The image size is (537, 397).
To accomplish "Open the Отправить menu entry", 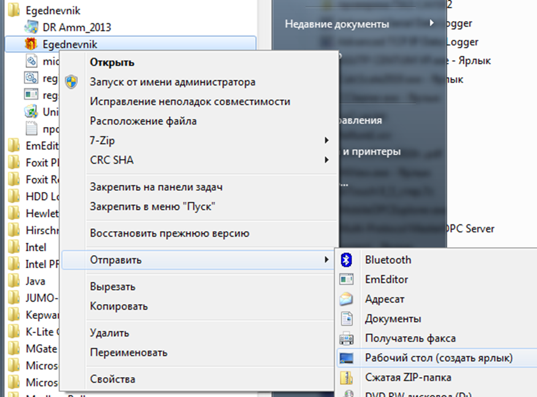I will (116, 260).
